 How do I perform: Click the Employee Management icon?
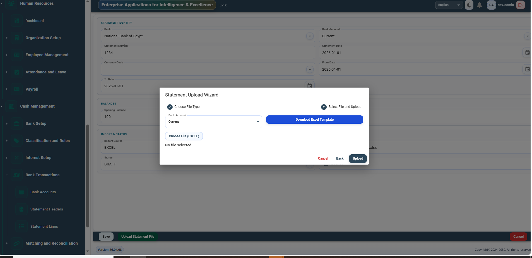point(17,55)
